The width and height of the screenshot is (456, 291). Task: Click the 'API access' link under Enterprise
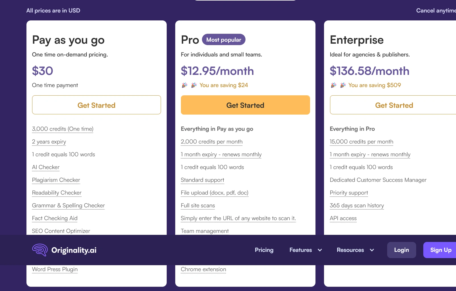343,218
